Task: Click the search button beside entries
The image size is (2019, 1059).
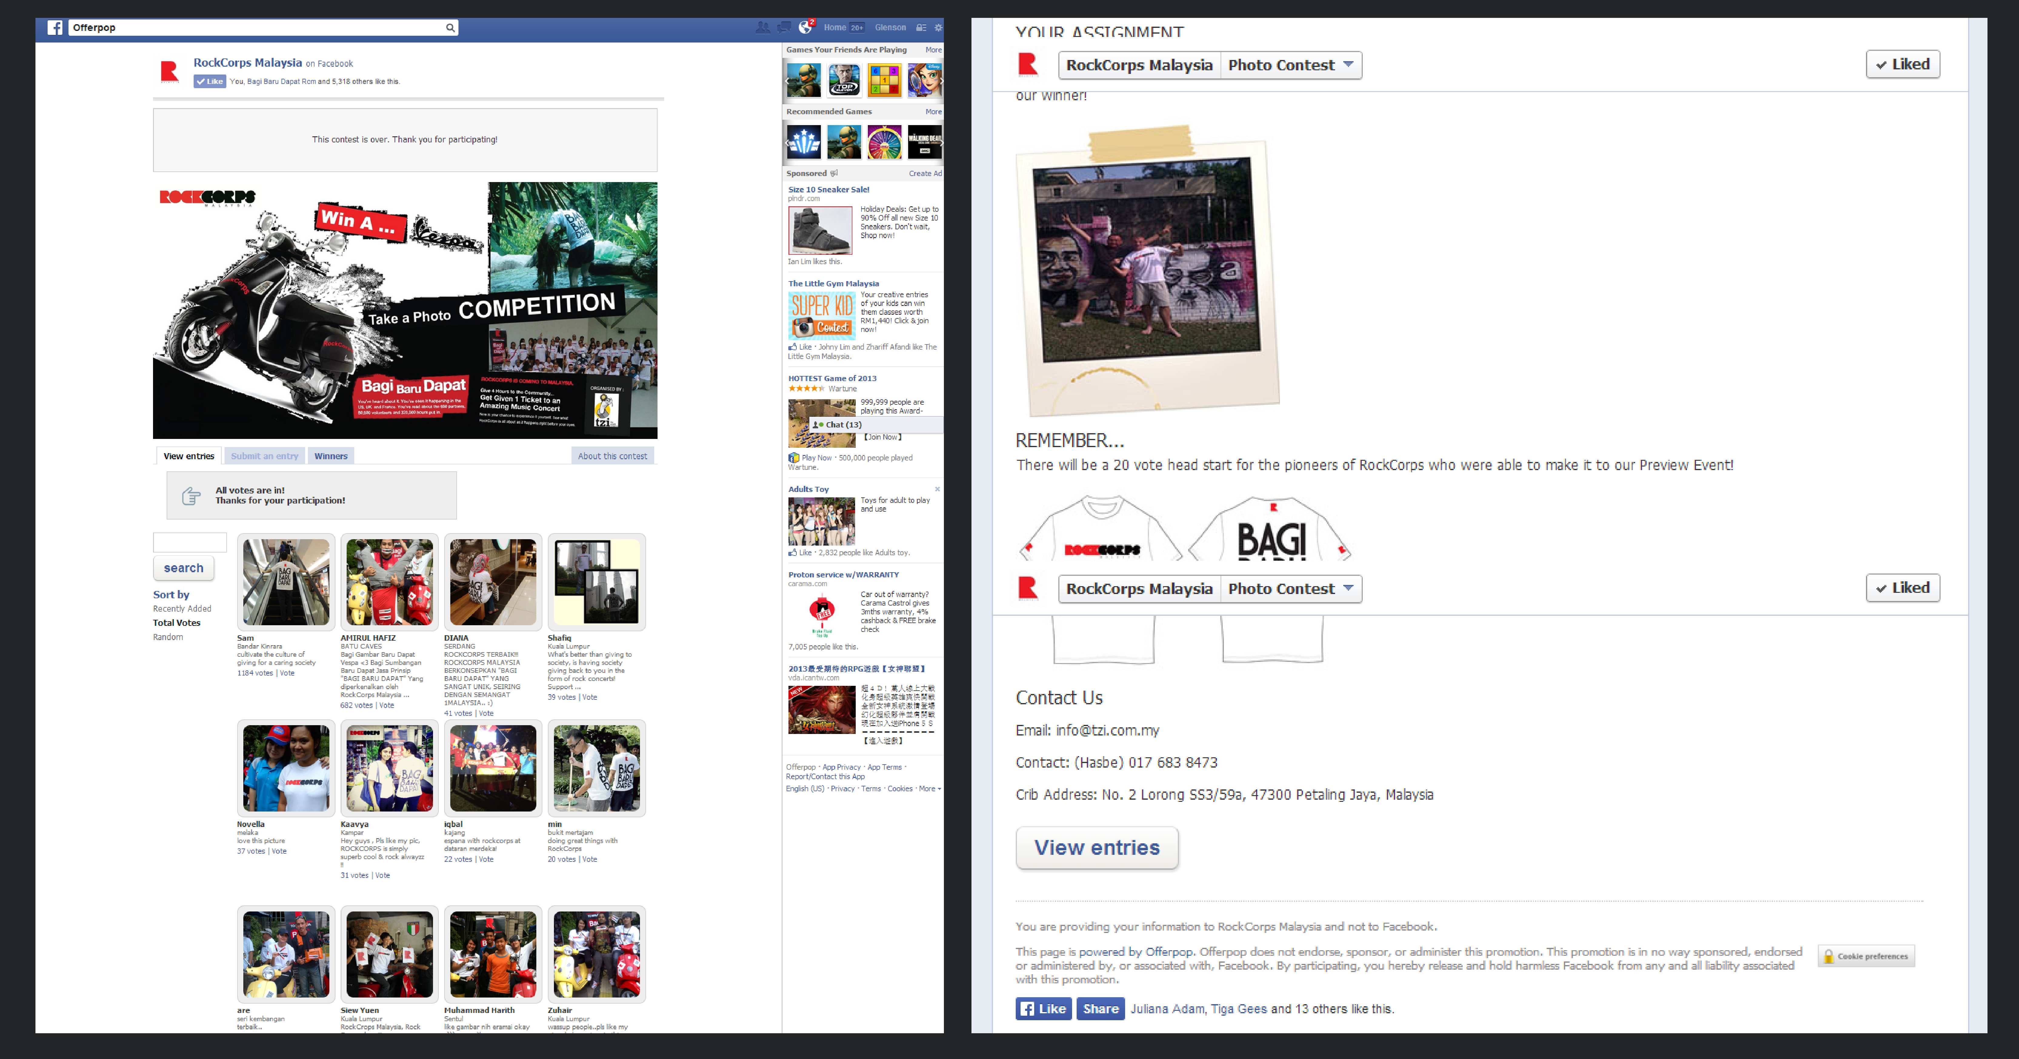Action: coord(183,568)
